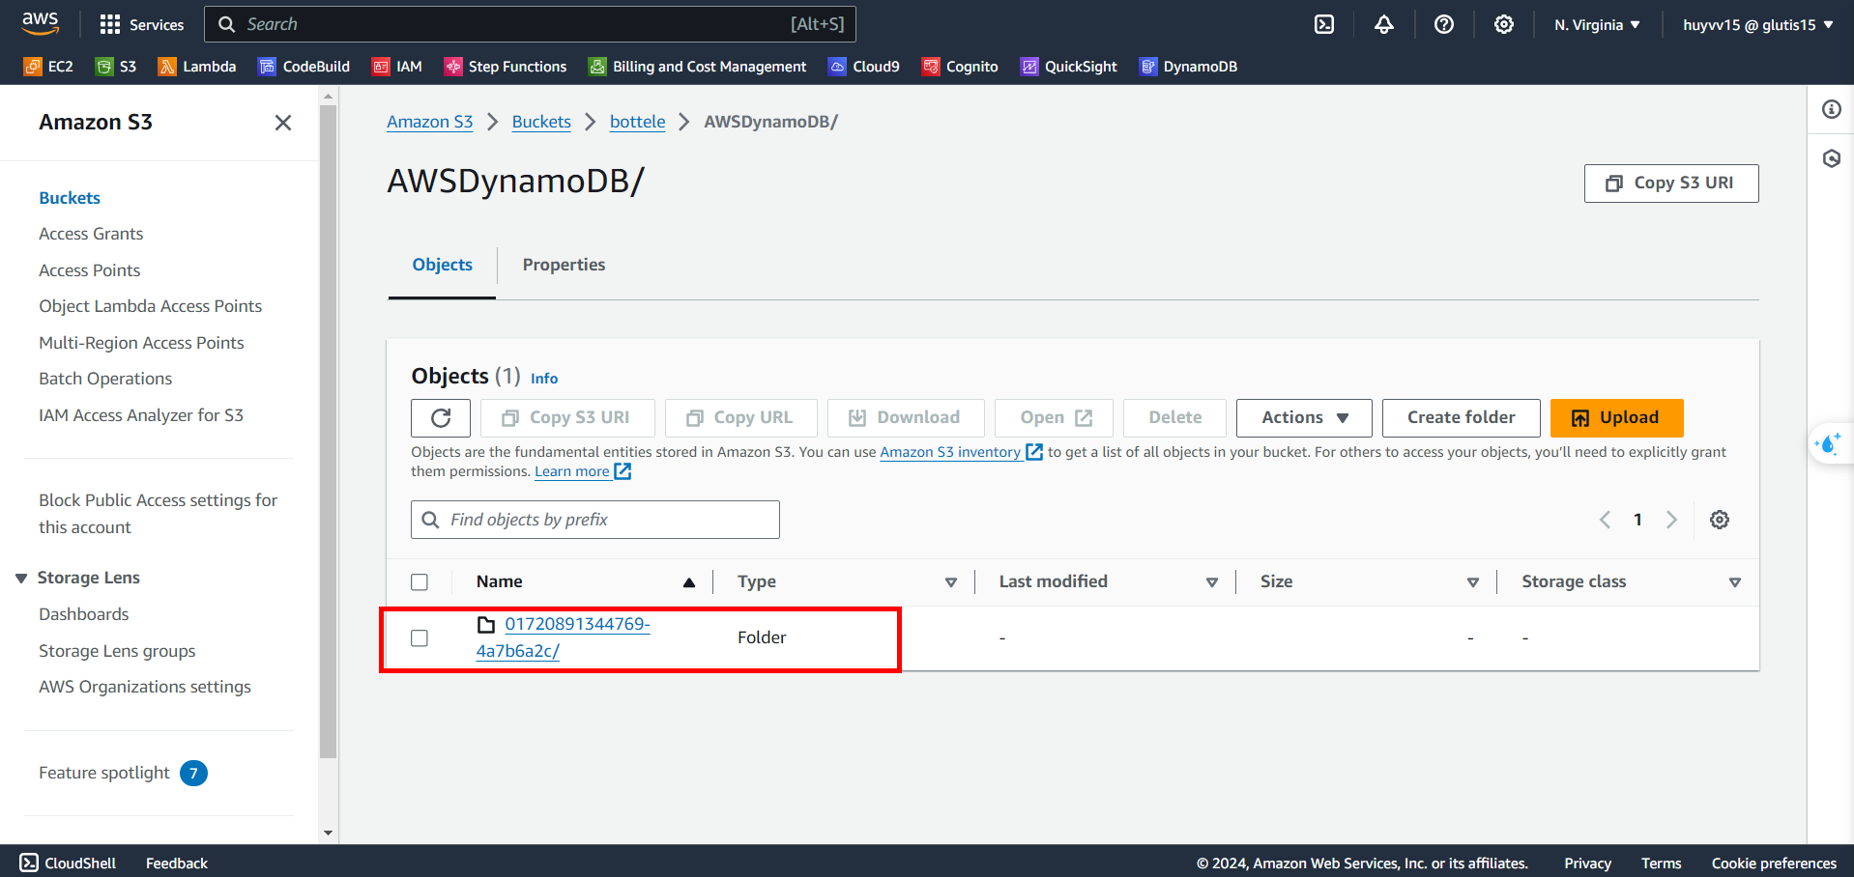Open Cookie preferences in footer
1854x877 pixels.
(x=1774, y=863)
